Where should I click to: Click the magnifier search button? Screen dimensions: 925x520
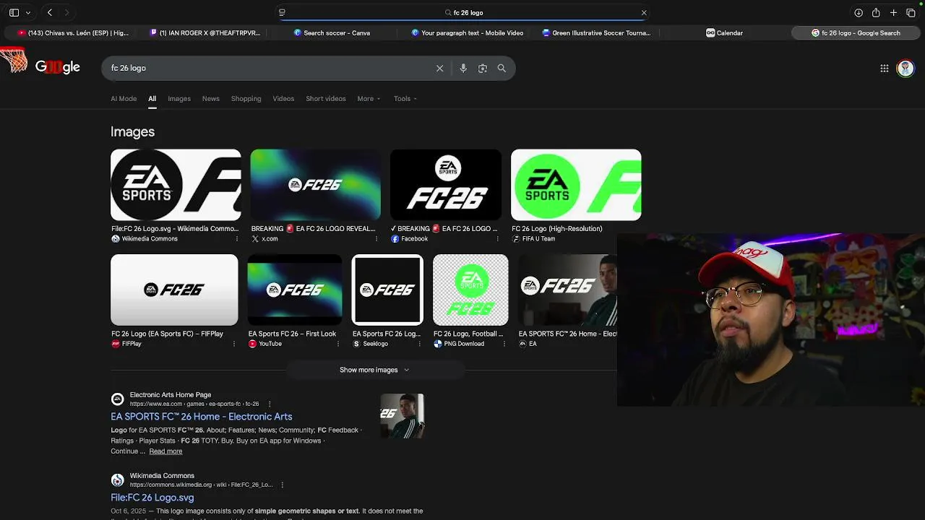[x=502, y=68]
